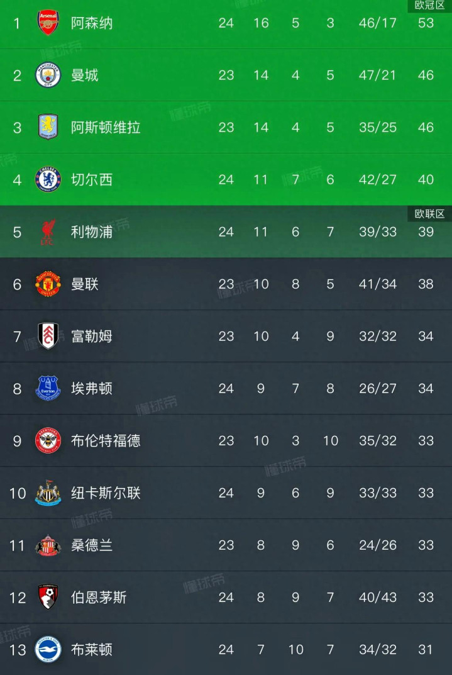
Task: Tap the Manchester City crest
Action: [x=48, y=75]
